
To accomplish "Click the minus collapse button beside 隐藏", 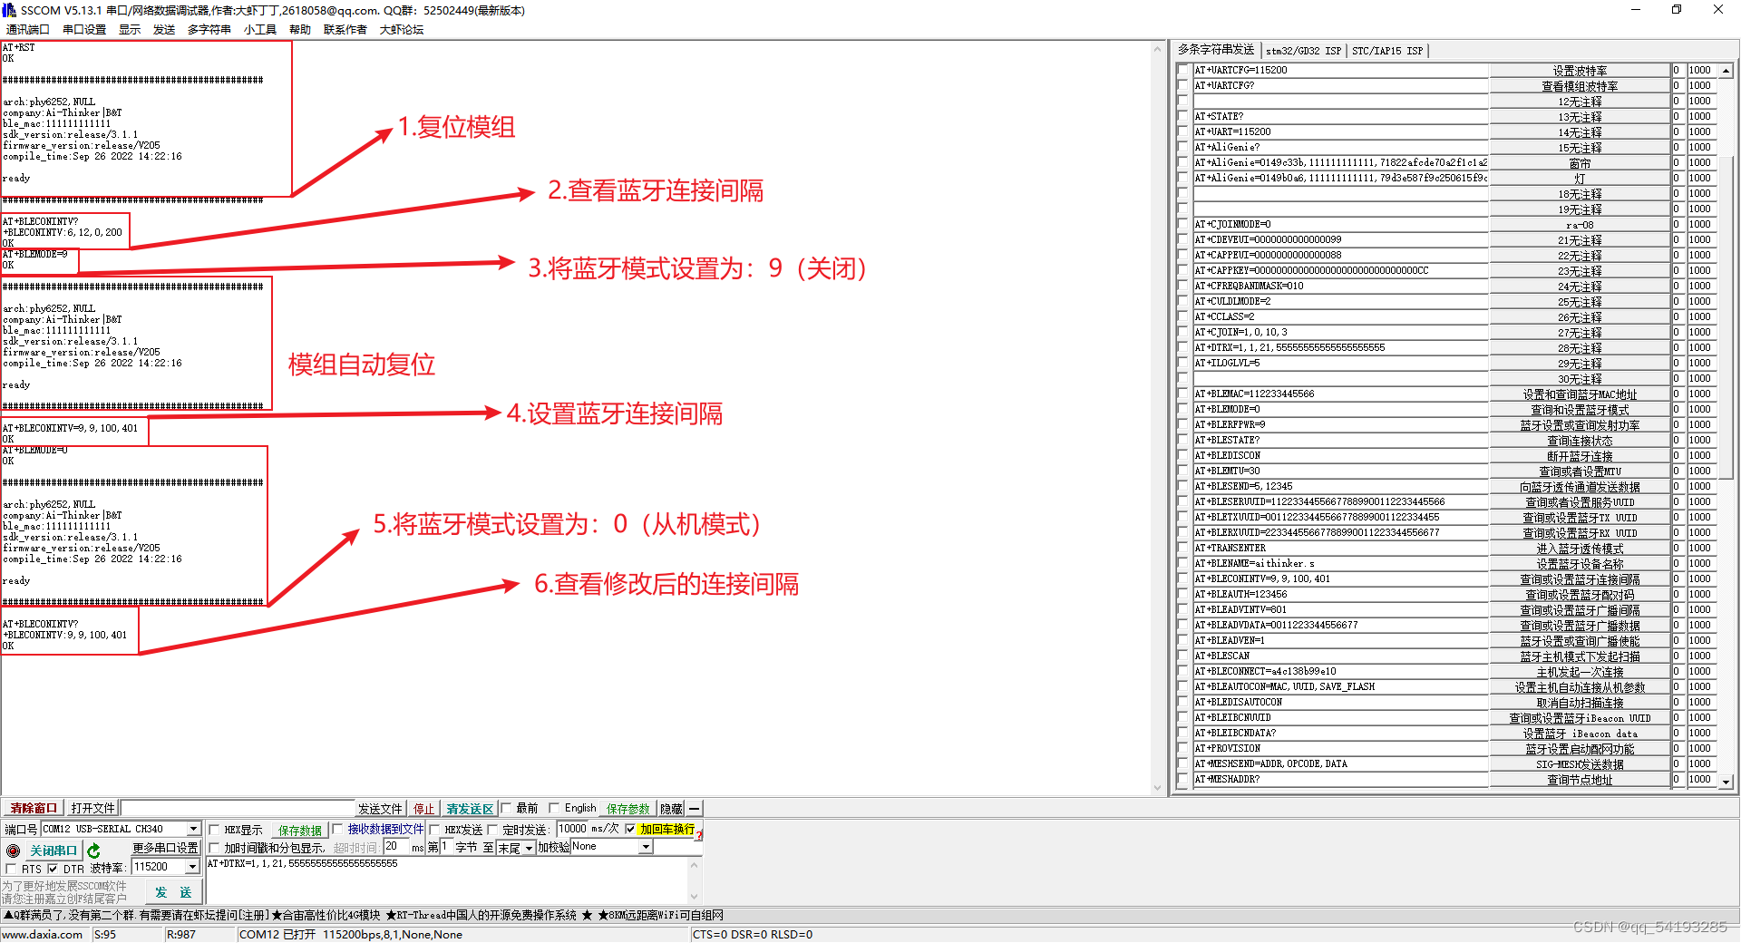I will pyautogui.click(x=694, y=809).
